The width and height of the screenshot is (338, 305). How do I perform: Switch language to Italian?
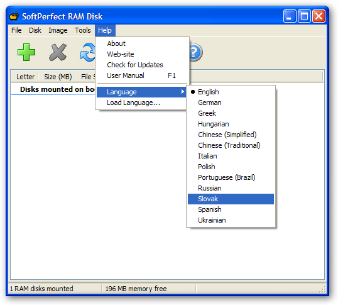(x=231, y=156)
